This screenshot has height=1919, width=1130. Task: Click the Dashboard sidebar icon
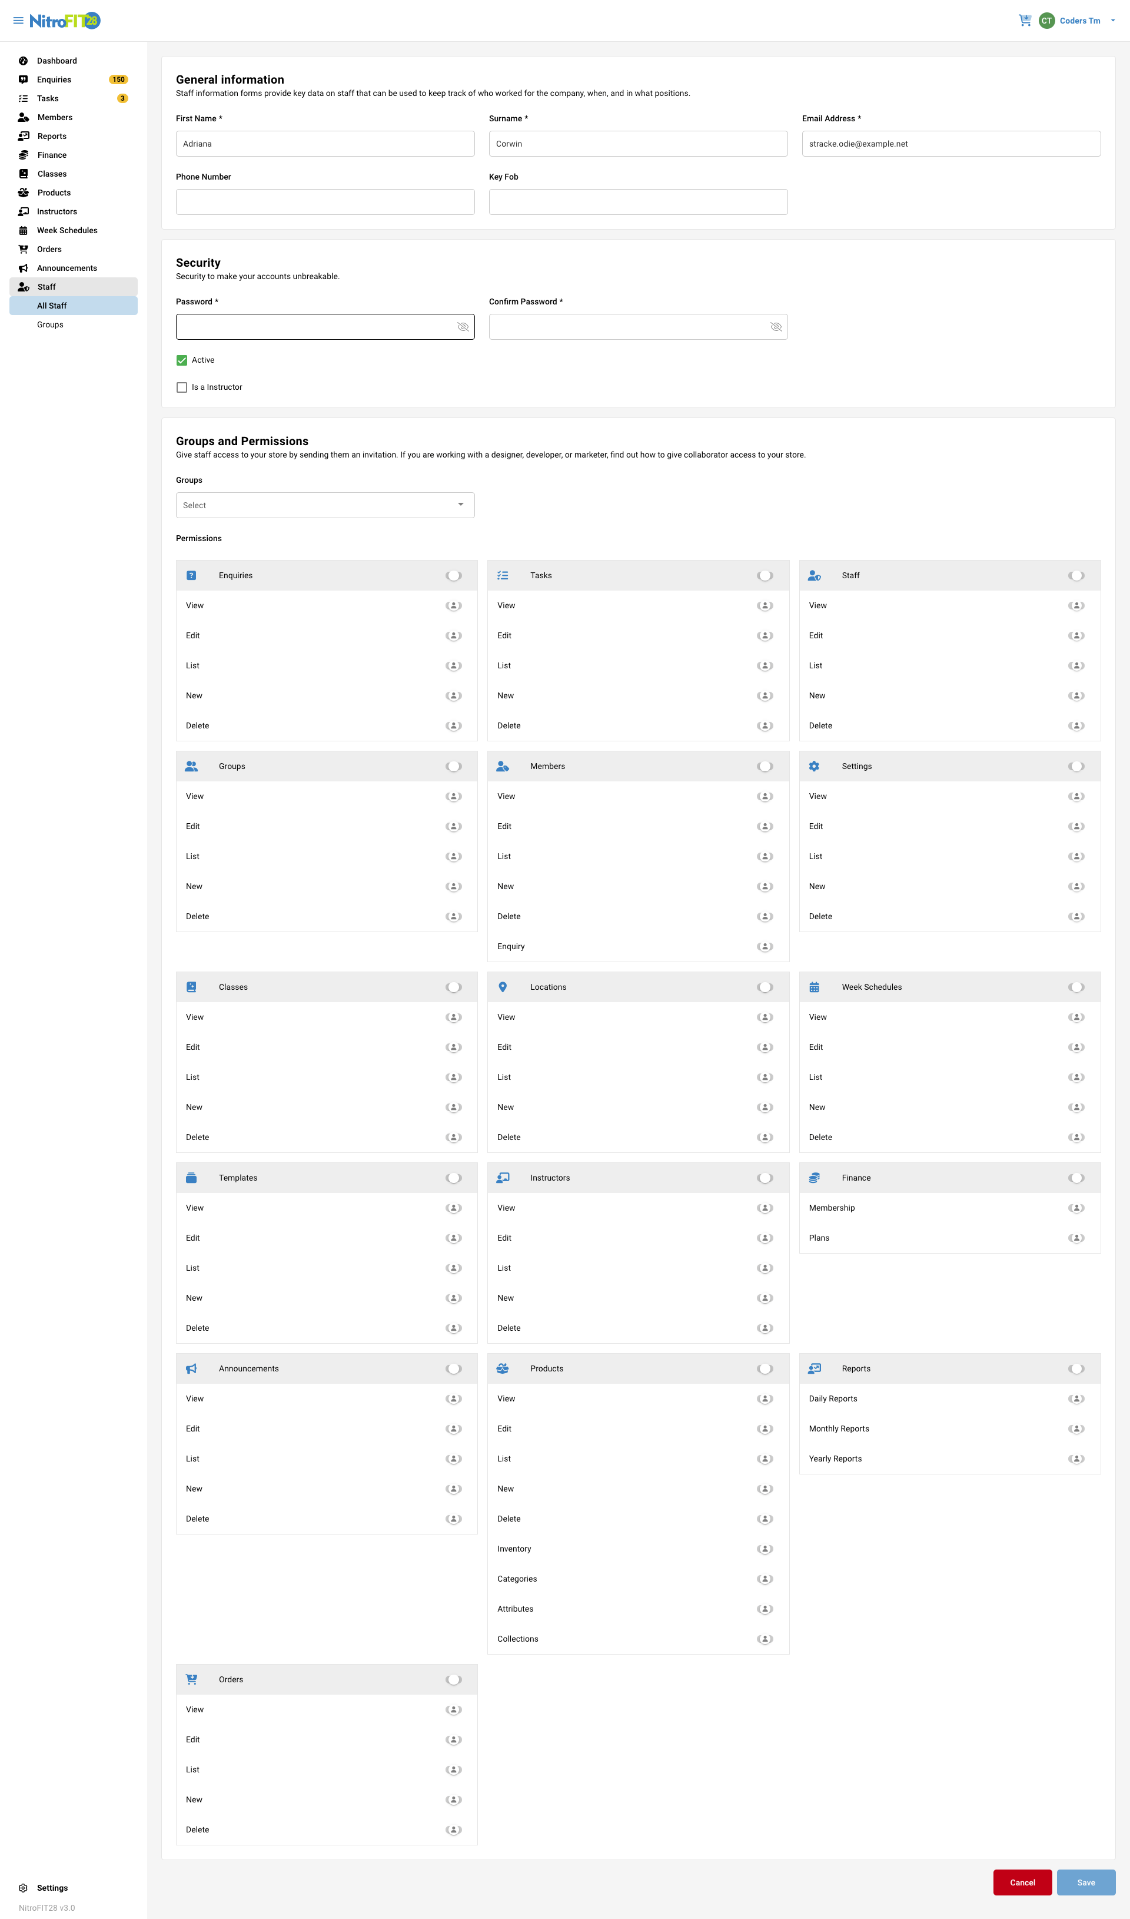pos(24,61)
